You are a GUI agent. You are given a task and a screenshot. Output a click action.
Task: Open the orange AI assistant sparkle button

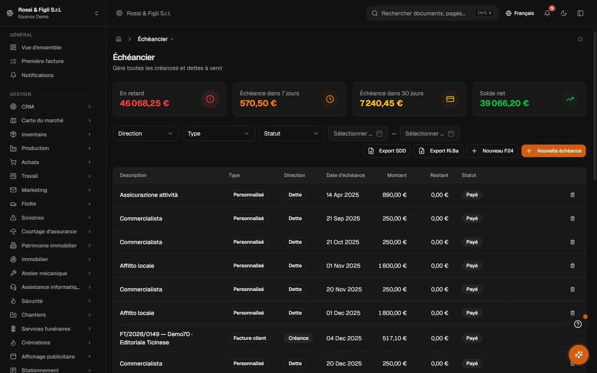[x=579, y=355]
